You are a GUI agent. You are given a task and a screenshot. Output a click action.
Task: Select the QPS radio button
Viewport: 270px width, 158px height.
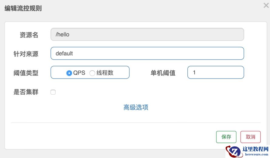[x=69, y=73]
